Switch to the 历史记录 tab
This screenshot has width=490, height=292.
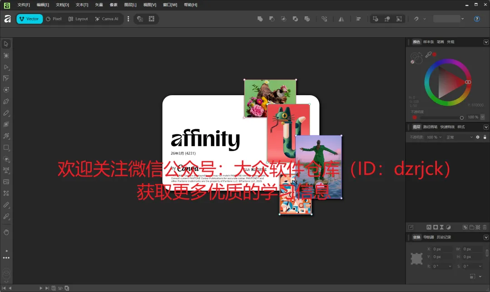tap(444, 237)
